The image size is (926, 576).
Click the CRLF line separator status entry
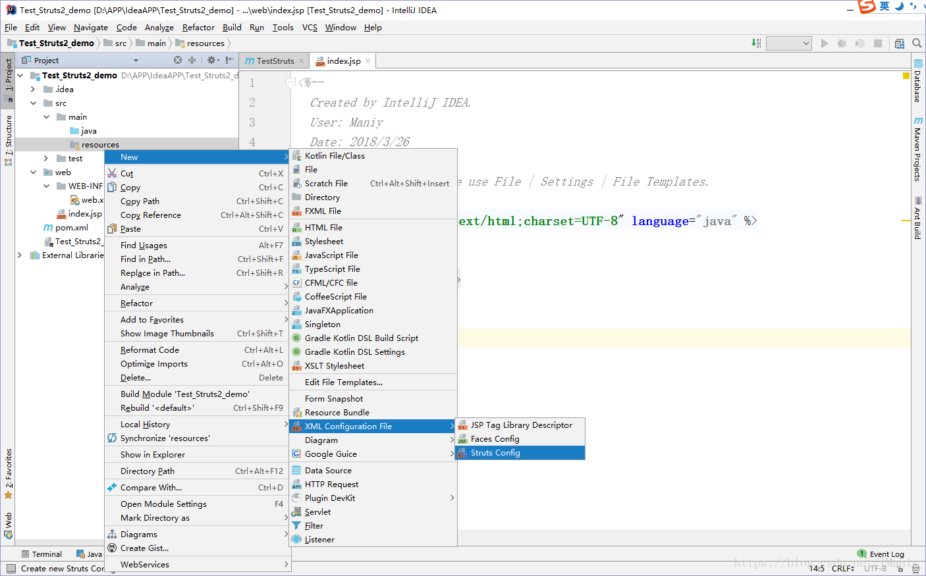tap(843, 569)
